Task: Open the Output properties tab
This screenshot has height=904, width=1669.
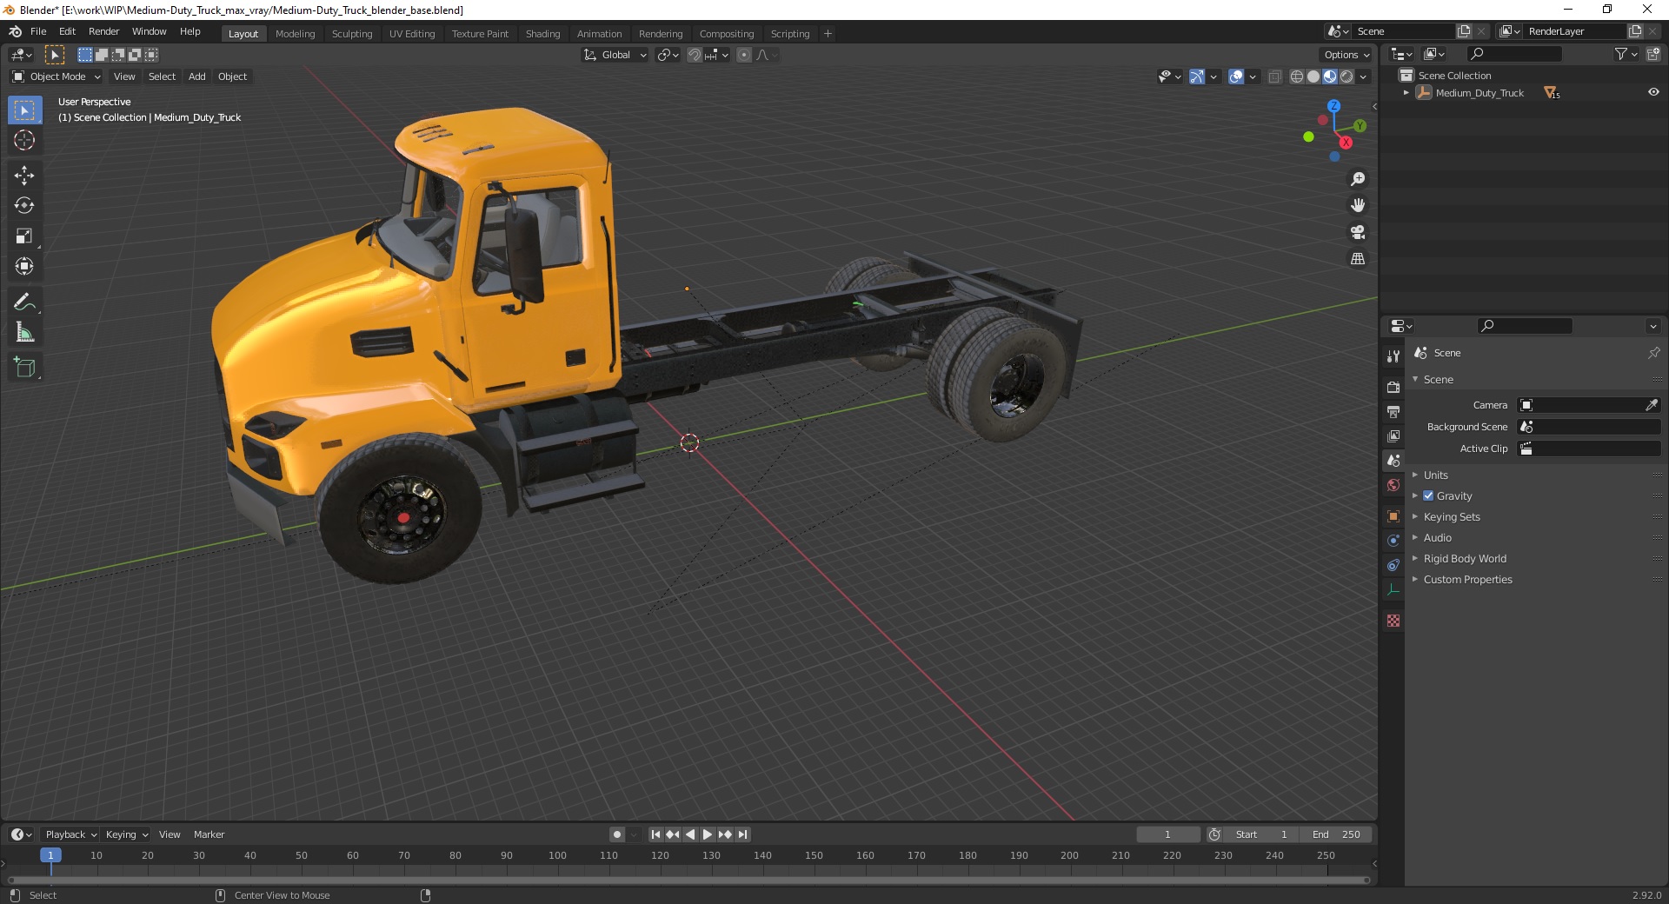Action: [1393, 411]
